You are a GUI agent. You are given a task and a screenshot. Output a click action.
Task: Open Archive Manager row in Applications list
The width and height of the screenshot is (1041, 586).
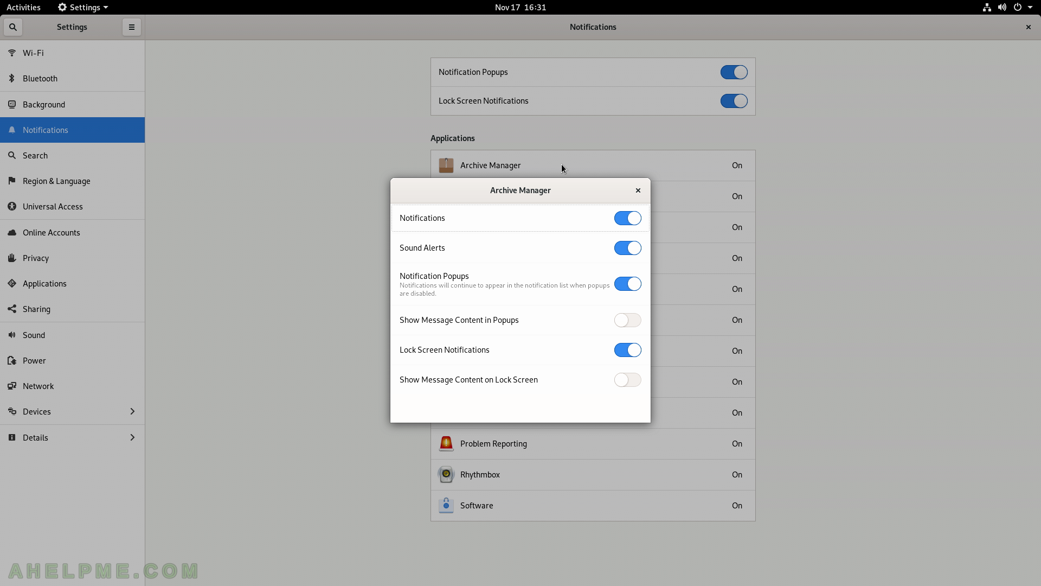(x=593, y=165)
